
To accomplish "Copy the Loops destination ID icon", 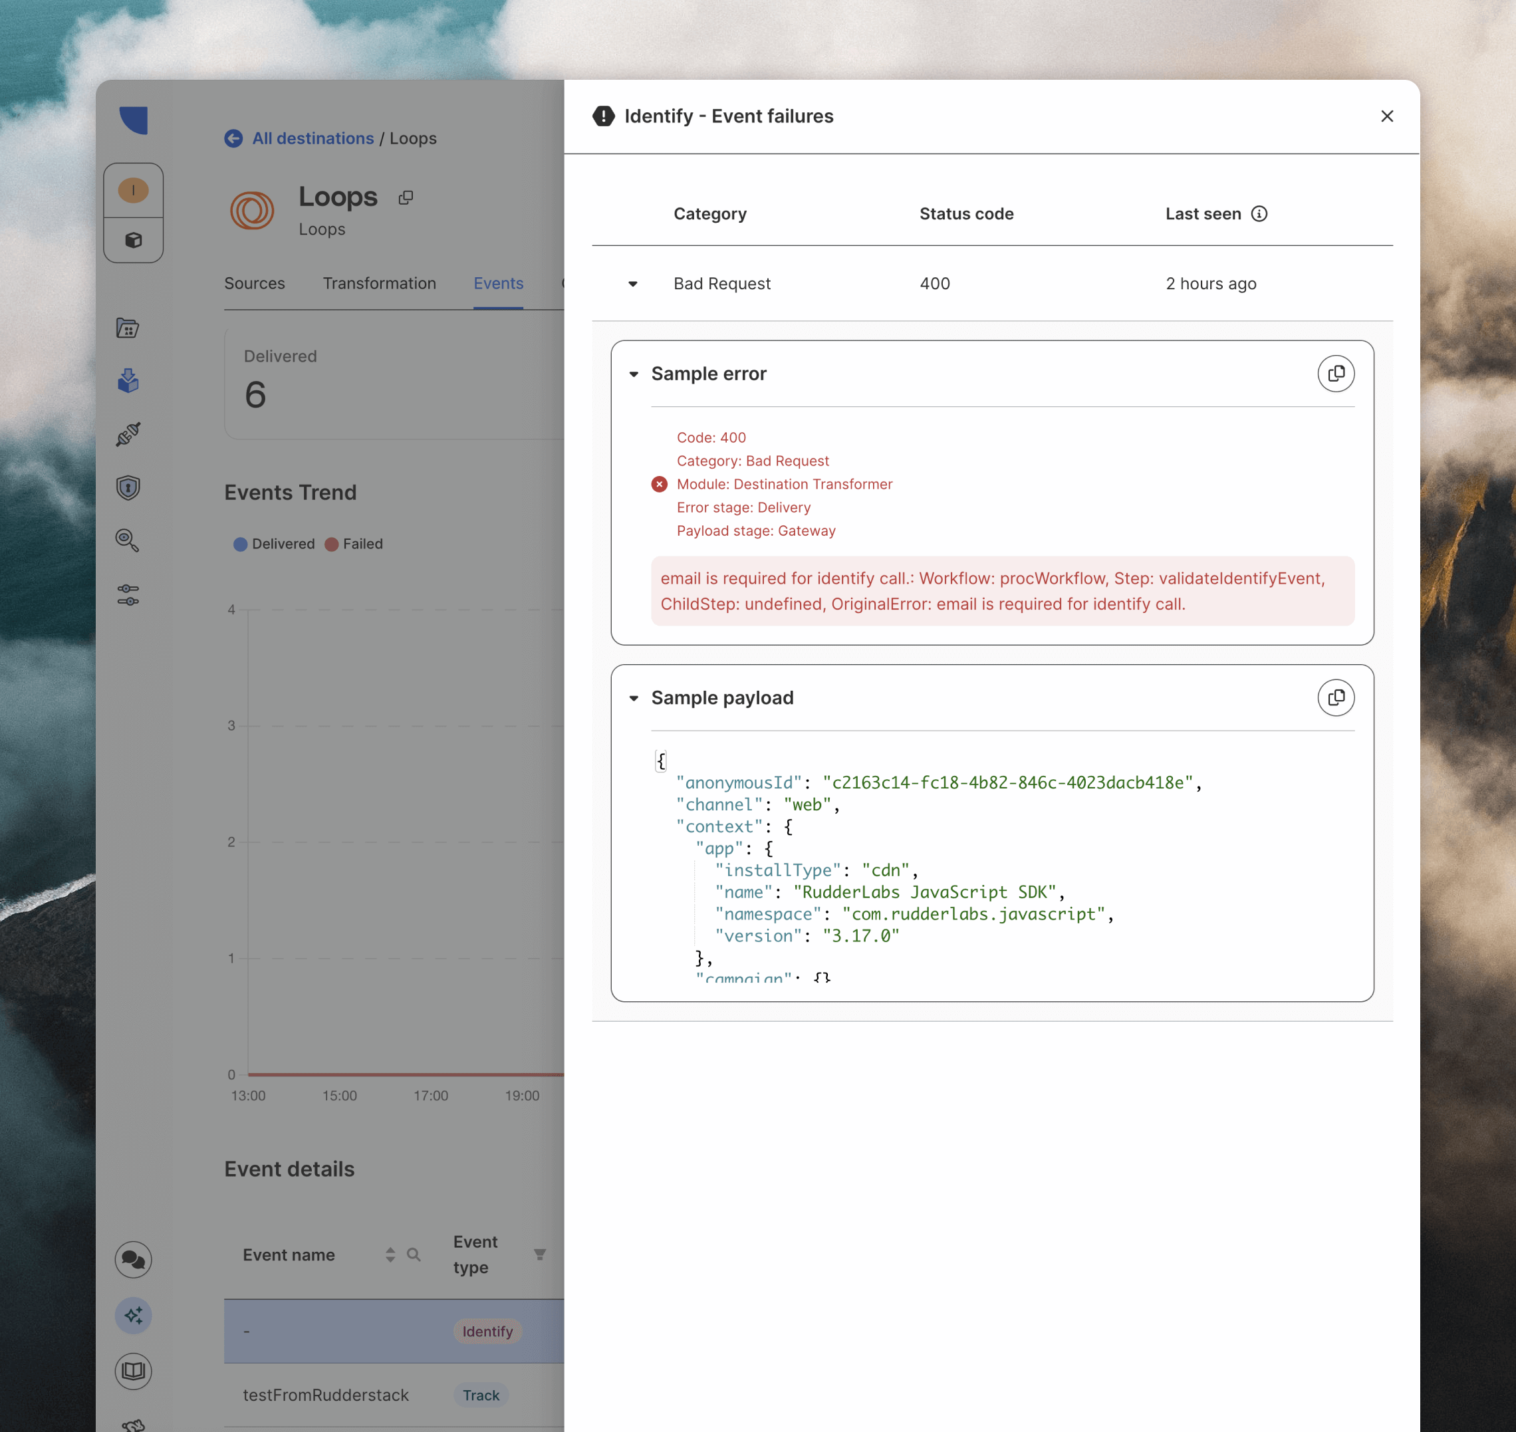I will [x=406, y=197].
